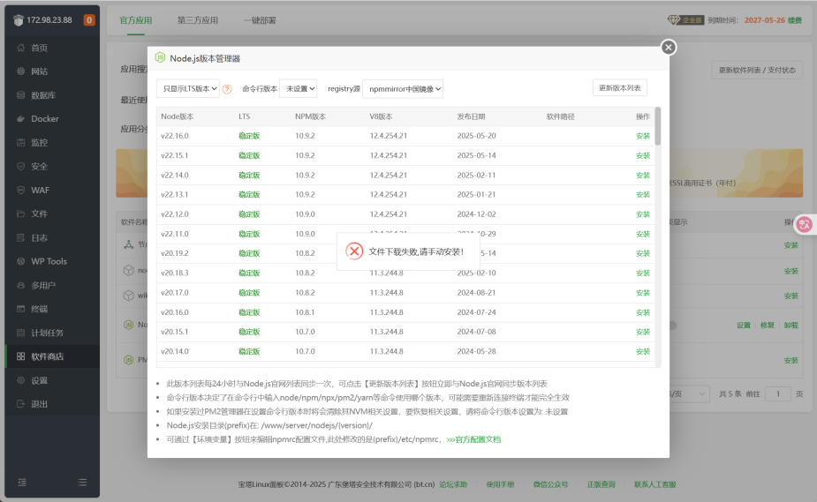Install Node v20.19.2 via 安装 link
This screenshot has width=817, height=502.
pyautogui.click(x=643, y=253)
